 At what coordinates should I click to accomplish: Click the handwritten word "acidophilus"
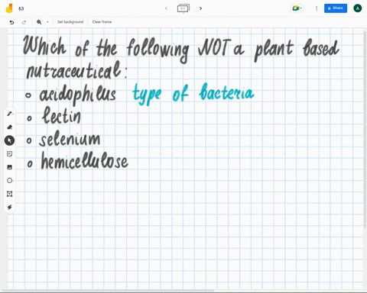click(x=77, y=95)
